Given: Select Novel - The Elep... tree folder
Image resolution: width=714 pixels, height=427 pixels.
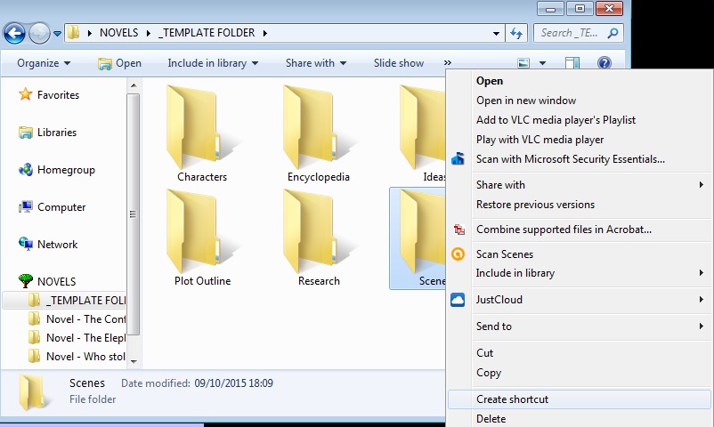Looking at the screenshot, I should click(77, 337).
